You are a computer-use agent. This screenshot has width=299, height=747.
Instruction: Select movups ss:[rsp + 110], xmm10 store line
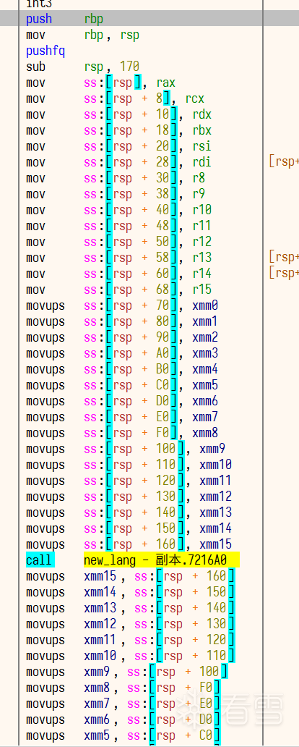click(x=129, y=465)
